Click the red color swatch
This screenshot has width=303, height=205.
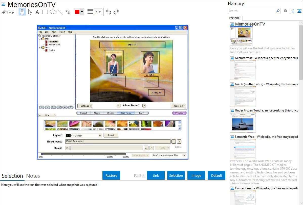[x=77, y=12]
